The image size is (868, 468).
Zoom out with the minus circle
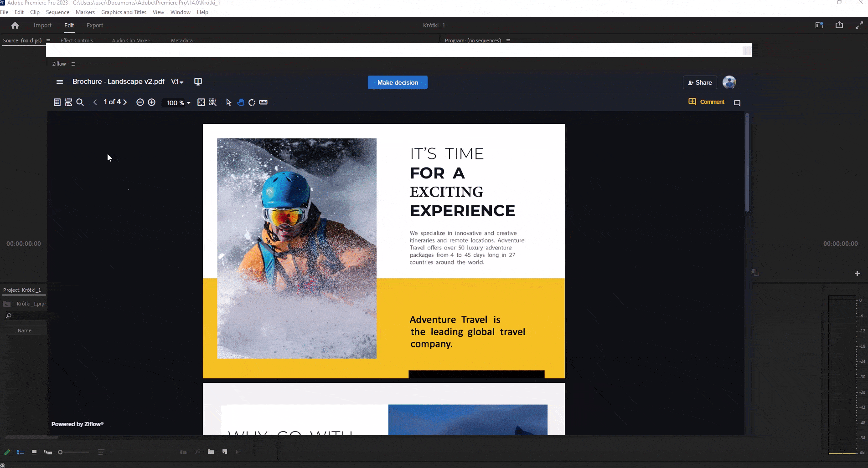[140, 102]
